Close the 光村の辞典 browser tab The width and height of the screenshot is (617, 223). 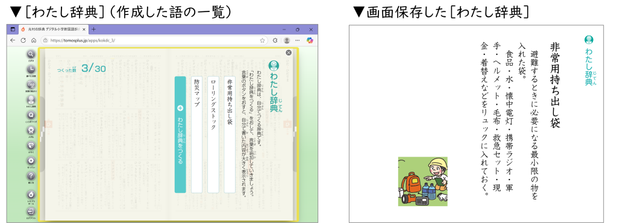pyautogui.click(x=84, y=30)
